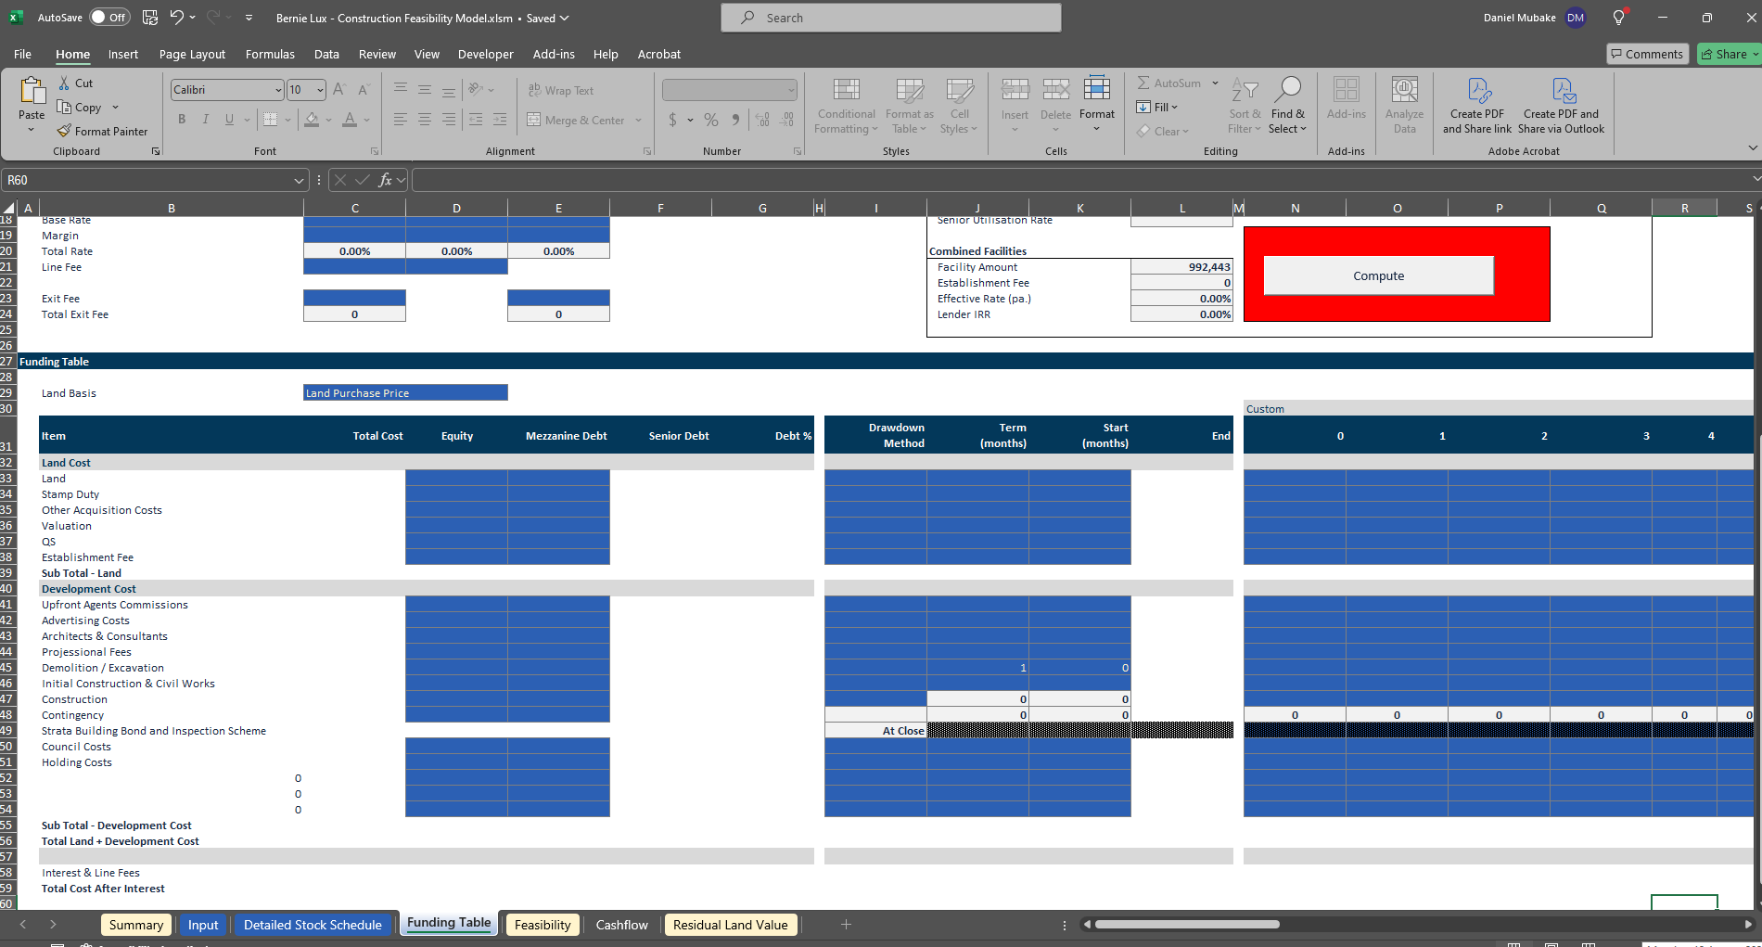Click the Decrease Indent icon
This screenshot has width=1762, height=947.
476,120
